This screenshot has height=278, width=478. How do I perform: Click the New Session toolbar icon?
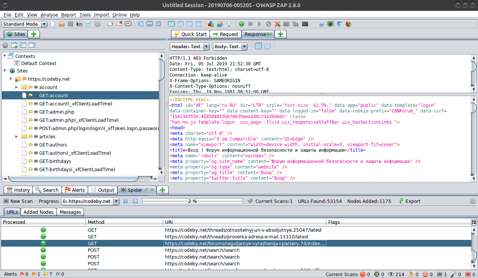(53, 24)
